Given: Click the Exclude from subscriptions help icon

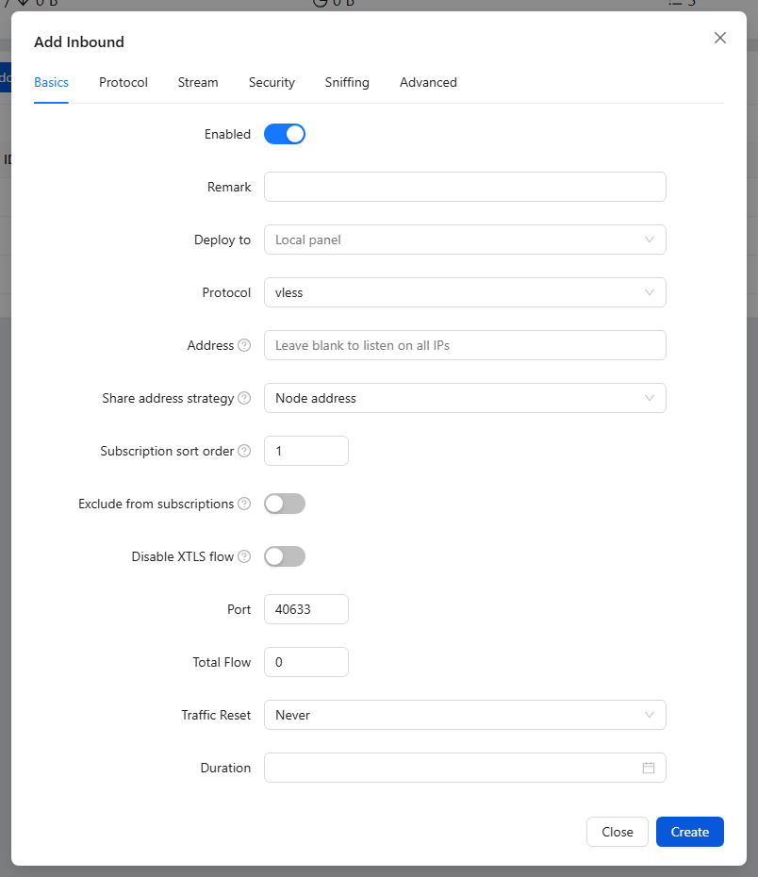Looking at the screenshot, I should [244, 504].
